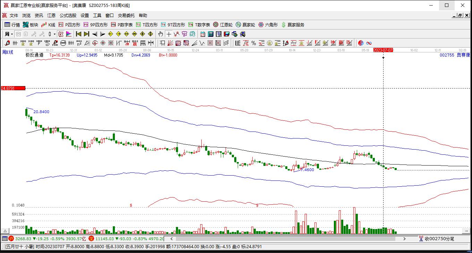Image resolution: width=472 pixels, height=253 pixels.
Task: Click the Up=12.9495 indicator value
Action: (x=87, y=55)
